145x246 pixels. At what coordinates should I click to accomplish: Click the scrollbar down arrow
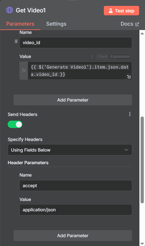point(142,244)
